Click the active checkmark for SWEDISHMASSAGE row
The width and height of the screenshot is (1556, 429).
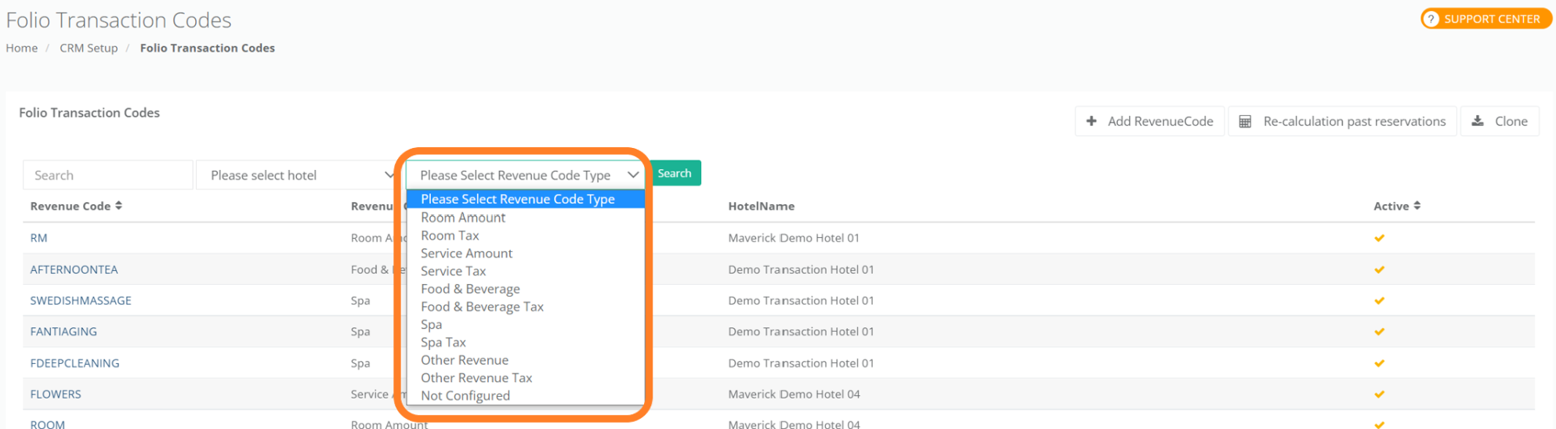1379,301
